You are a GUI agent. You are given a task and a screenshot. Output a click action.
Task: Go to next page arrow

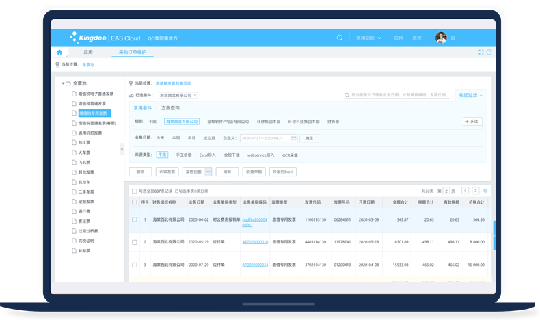tap(476, 191)
